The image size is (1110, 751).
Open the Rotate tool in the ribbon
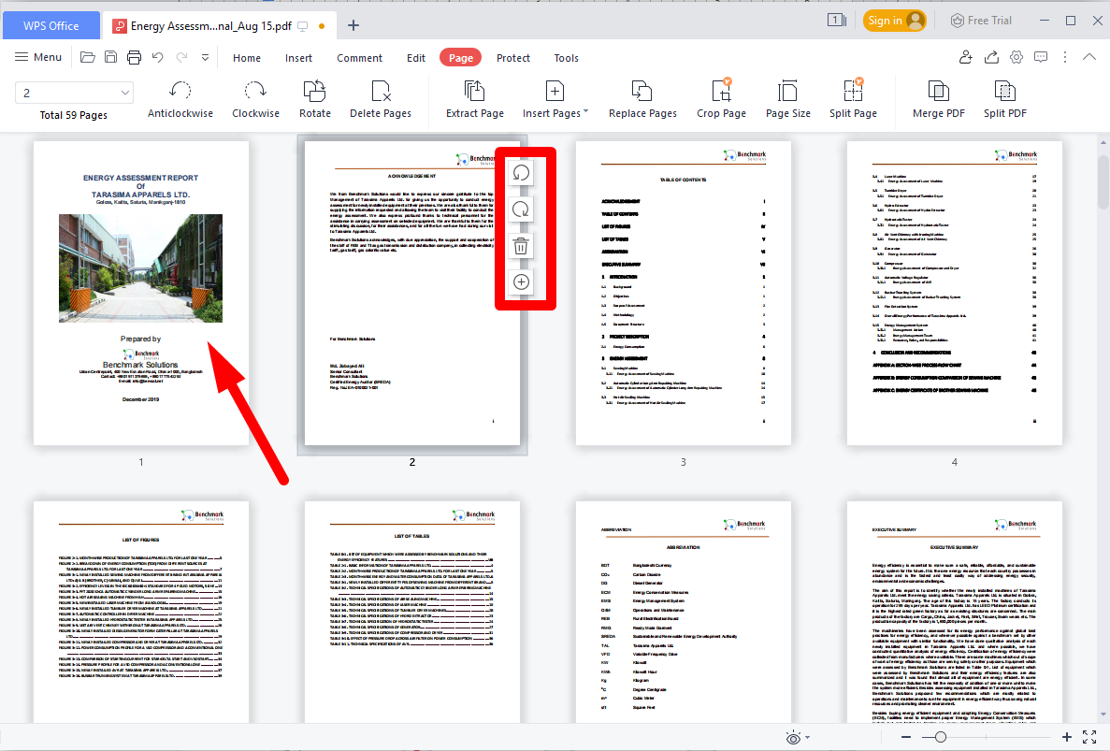315,100
